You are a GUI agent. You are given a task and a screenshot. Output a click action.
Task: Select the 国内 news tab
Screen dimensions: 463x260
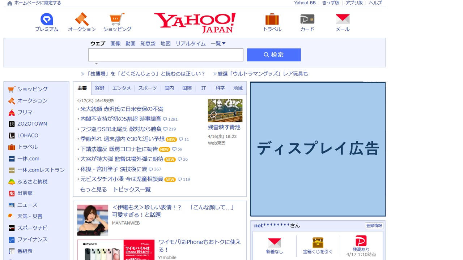[169, 88]
